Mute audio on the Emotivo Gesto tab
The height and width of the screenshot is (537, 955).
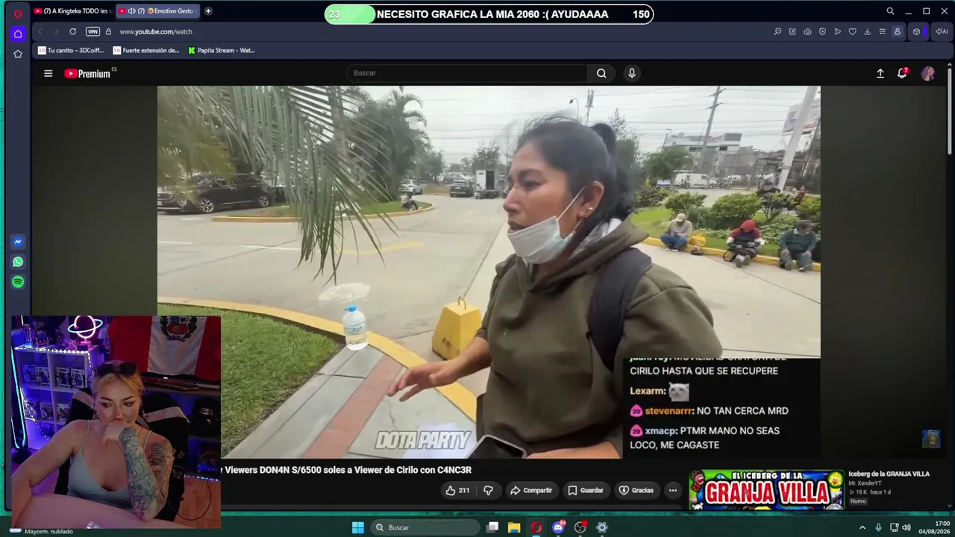(131, 11)
